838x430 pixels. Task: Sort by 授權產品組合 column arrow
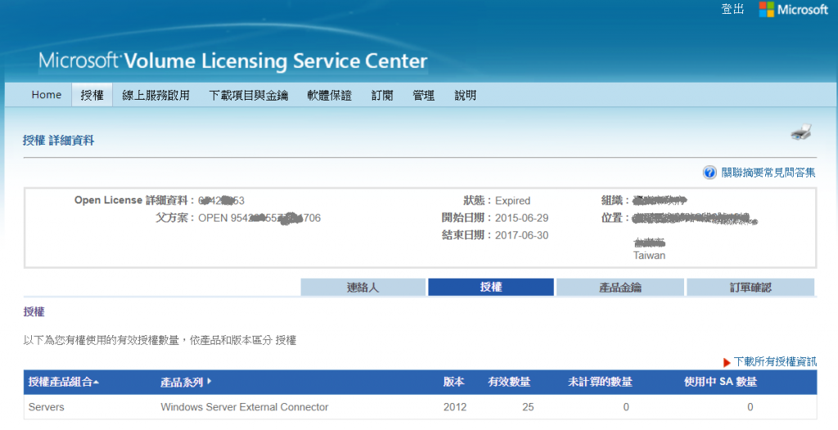97,383
